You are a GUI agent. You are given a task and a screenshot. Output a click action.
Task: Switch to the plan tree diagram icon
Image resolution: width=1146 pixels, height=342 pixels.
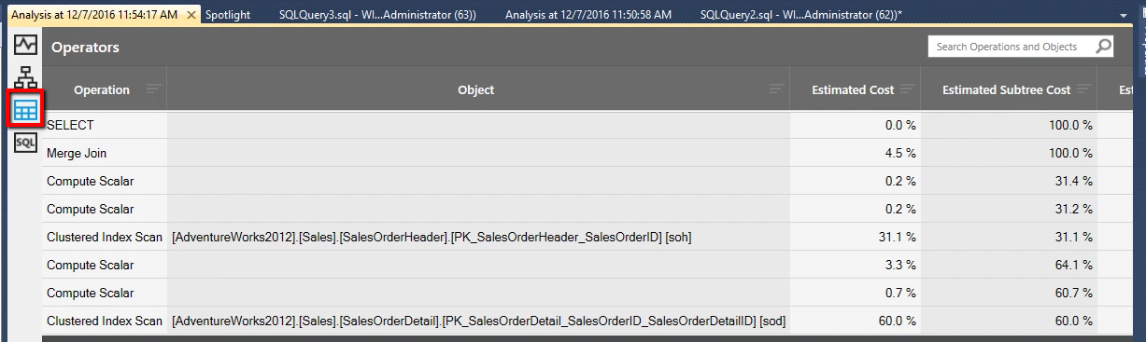click(x=26, y=77)
